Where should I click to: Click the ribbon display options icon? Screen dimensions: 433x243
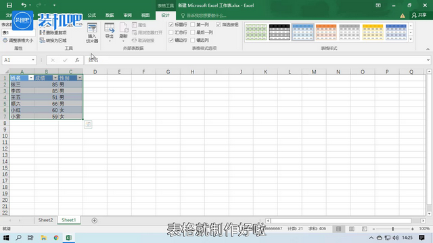pos(378,5)
